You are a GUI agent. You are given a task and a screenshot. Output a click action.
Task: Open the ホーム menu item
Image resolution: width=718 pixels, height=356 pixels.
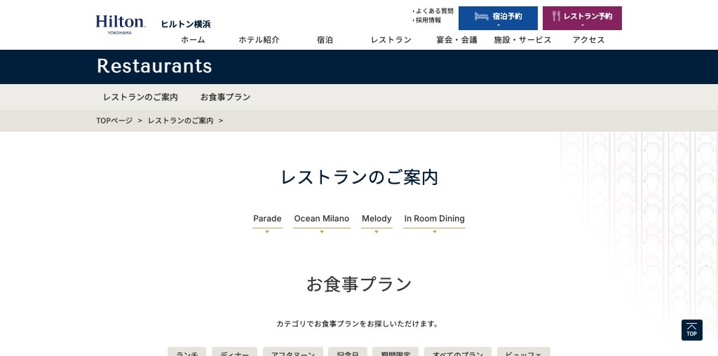pyautogui.click(x=193, y=40)
